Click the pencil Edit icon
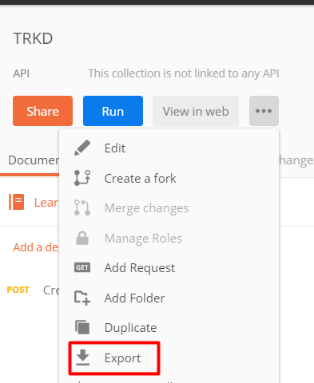This screenshot has width=314, height=383. pos(82,148)
